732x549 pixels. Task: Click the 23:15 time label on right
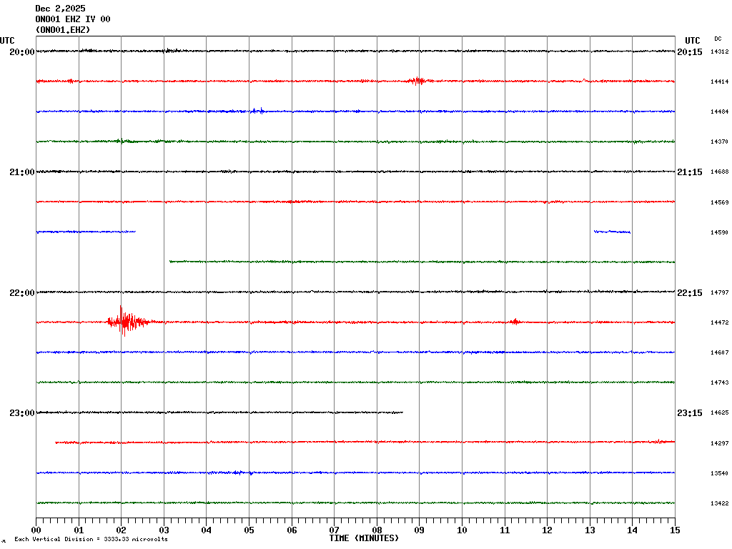coord(689,413)
